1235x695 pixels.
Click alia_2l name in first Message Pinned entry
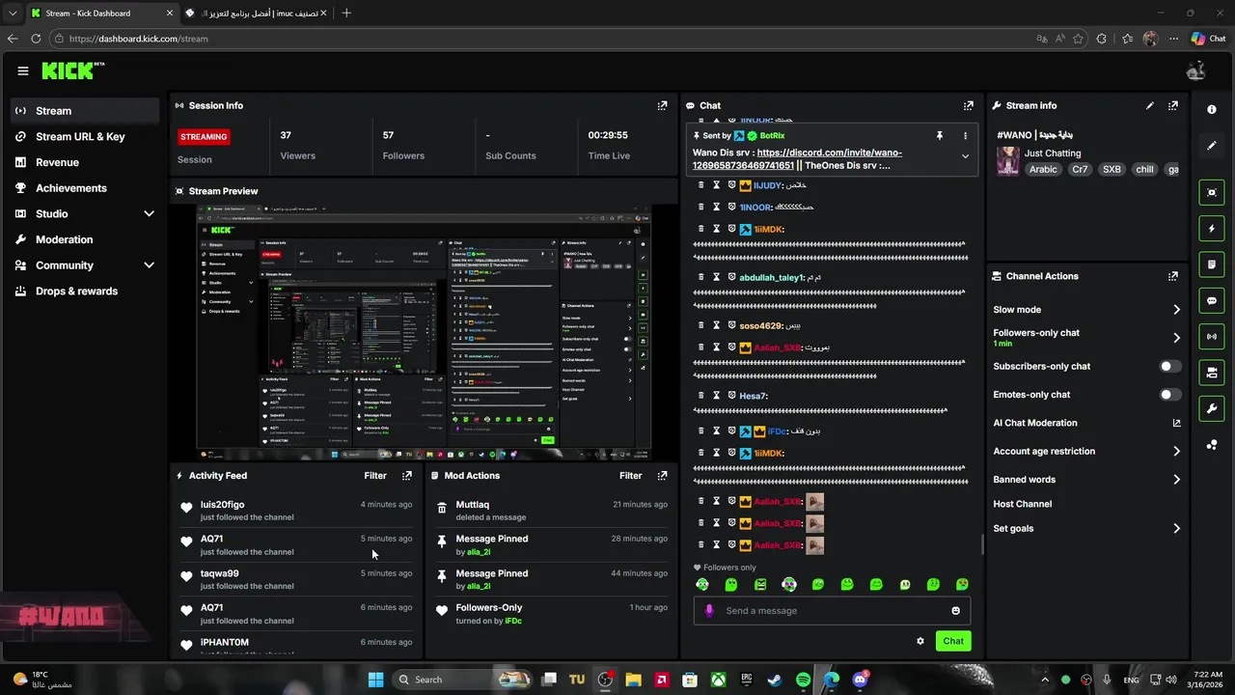point(479,552)
